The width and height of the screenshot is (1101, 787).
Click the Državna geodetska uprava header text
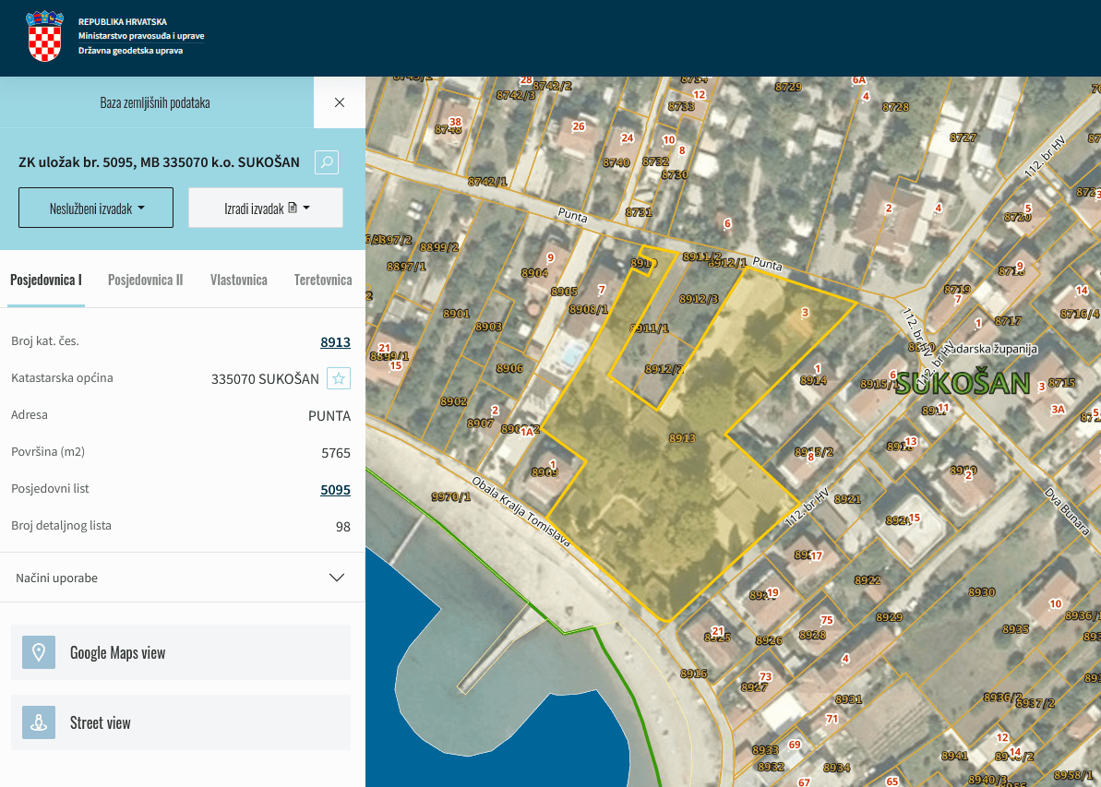pyautogui.click(x=130, y=51)
